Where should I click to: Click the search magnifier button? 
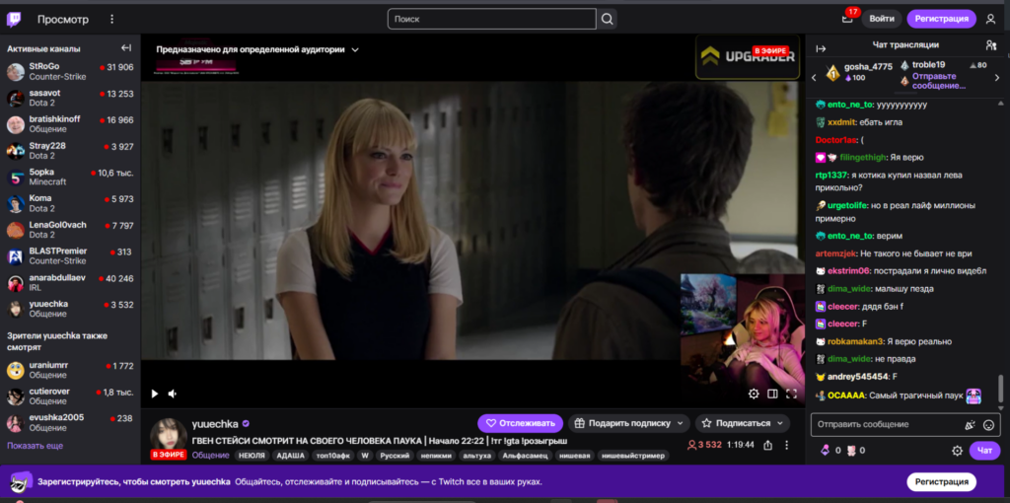[607, 20]
